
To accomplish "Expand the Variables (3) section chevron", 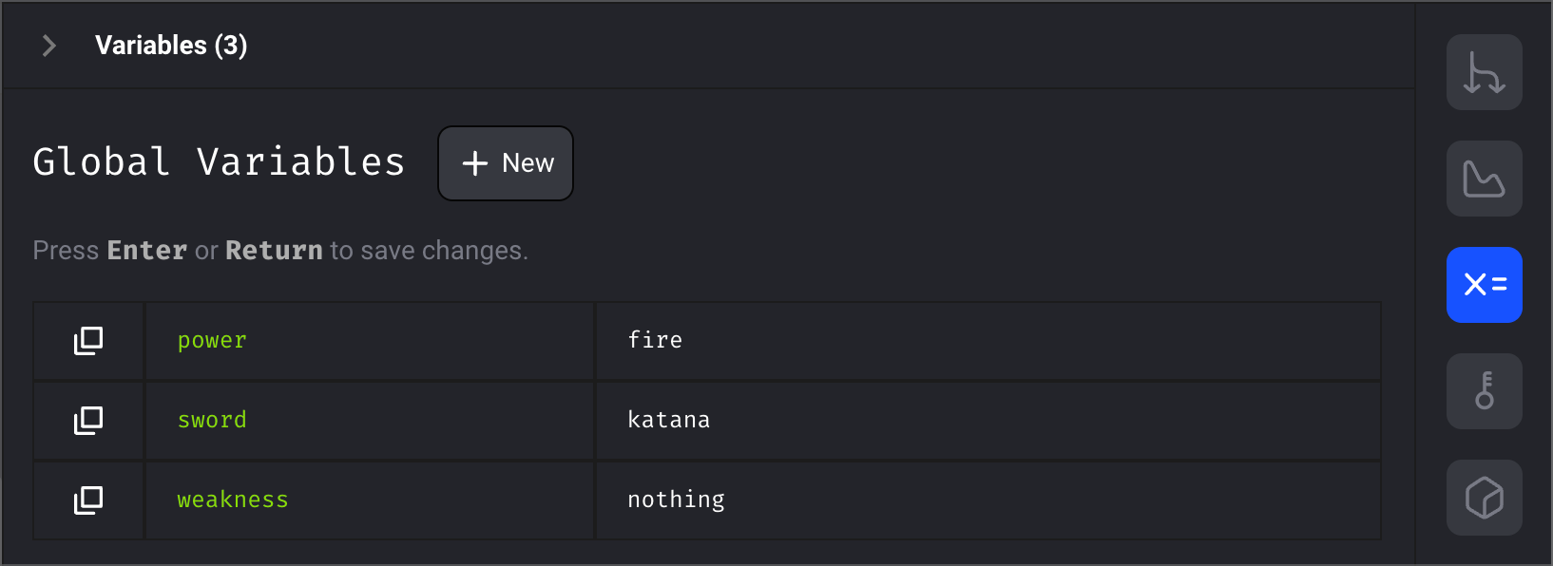I will [x=49, y=46].
